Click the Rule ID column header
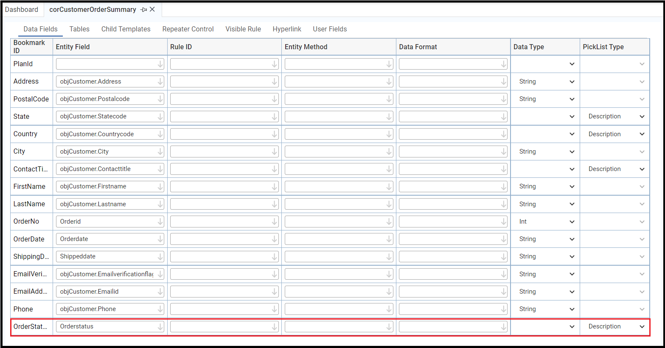The image size is (665, 348). 224,47
